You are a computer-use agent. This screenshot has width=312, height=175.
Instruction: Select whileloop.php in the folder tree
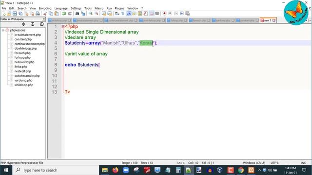[x=24, y=85]
